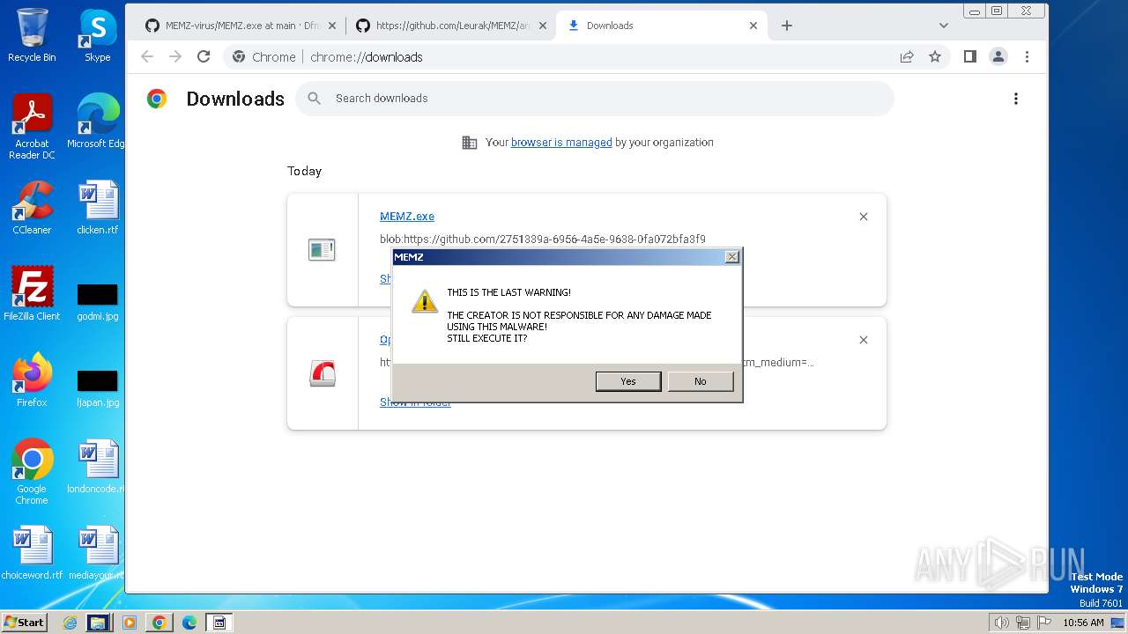Viewport: 1128px width, 634px height.
Task: Click the Search downloads field
Action: [x=595, y=99]
